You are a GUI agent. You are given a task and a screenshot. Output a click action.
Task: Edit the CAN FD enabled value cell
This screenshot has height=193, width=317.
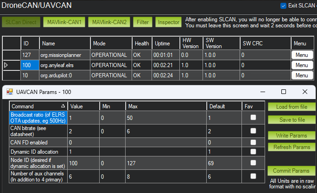(83, 143)
